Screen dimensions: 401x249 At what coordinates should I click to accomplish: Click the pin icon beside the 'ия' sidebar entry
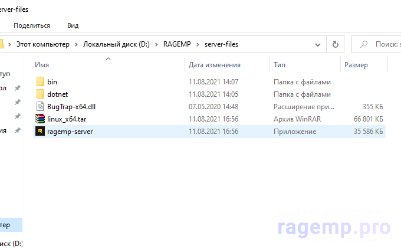click(x=17, y=131)
